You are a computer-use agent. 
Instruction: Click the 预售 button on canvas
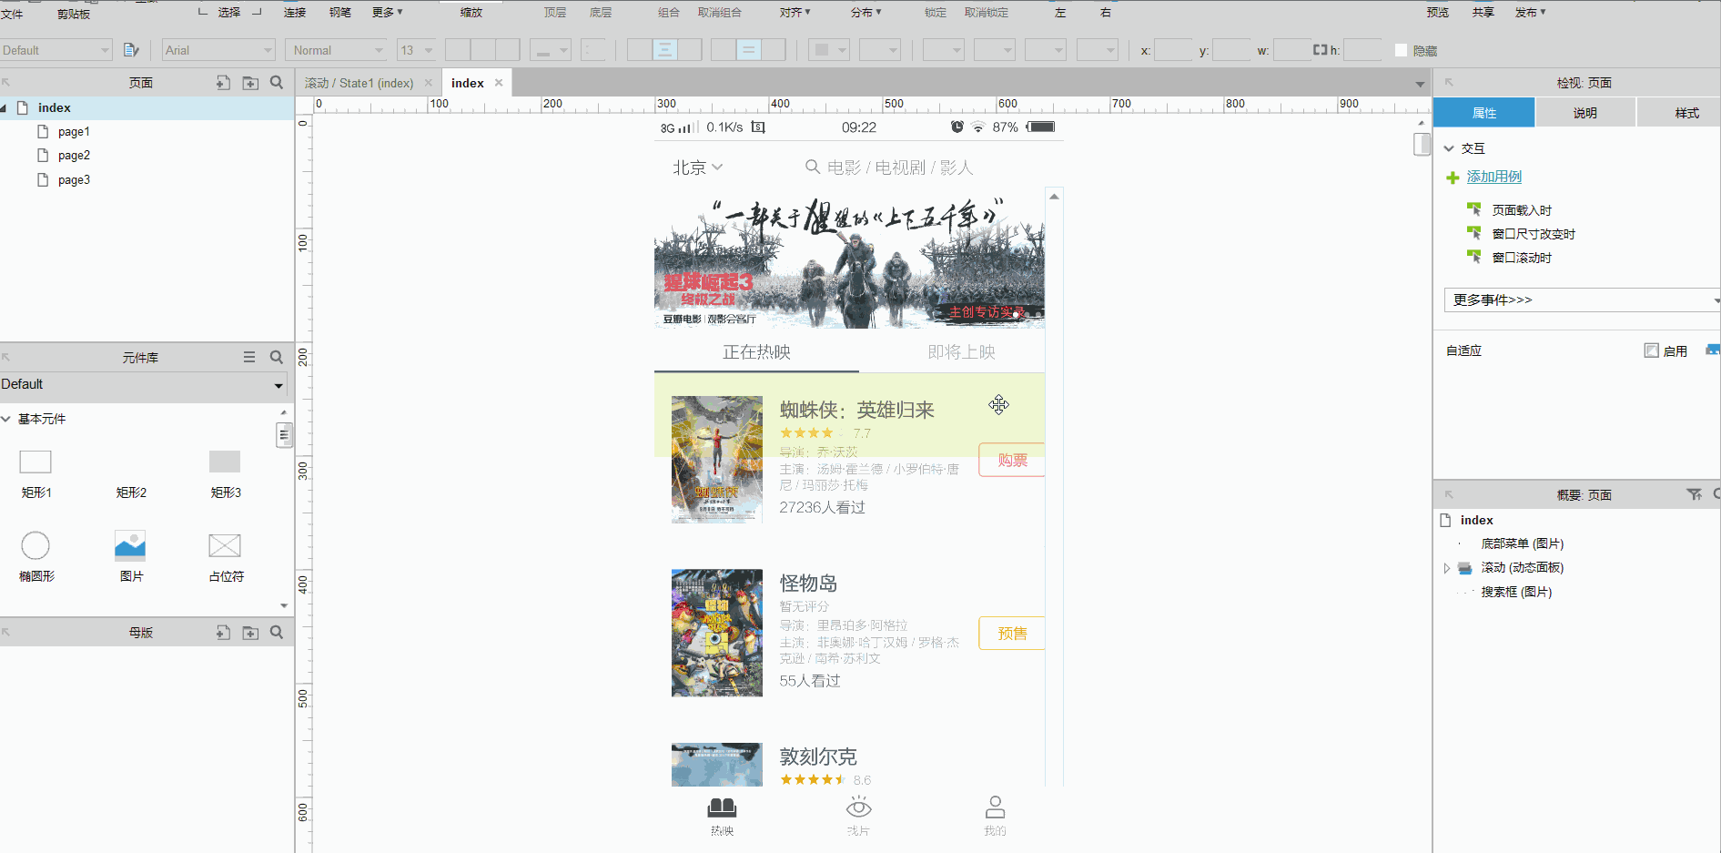coord(1011,633)
